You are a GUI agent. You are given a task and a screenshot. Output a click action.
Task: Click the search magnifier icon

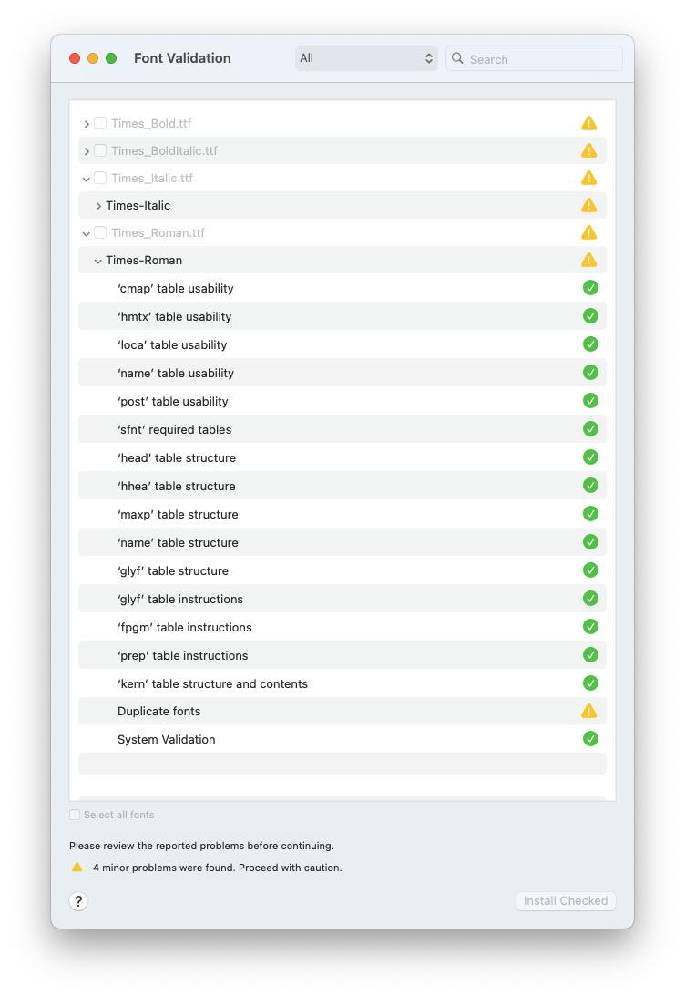coord(457,58)
